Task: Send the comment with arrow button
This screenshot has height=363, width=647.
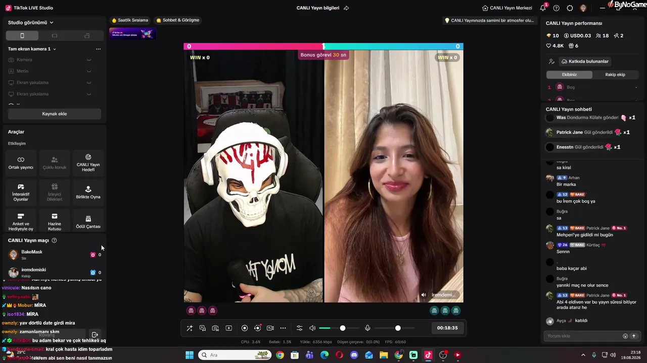Action: click(x=633, y=336)
